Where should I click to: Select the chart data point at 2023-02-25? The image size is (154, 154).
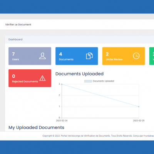[x=139, y=107]
